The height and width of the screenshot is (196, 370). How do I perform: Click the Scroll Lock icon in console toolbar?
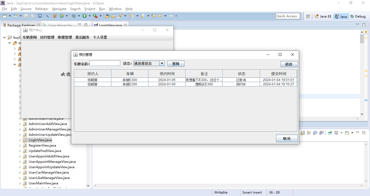(x=303, y=133)
